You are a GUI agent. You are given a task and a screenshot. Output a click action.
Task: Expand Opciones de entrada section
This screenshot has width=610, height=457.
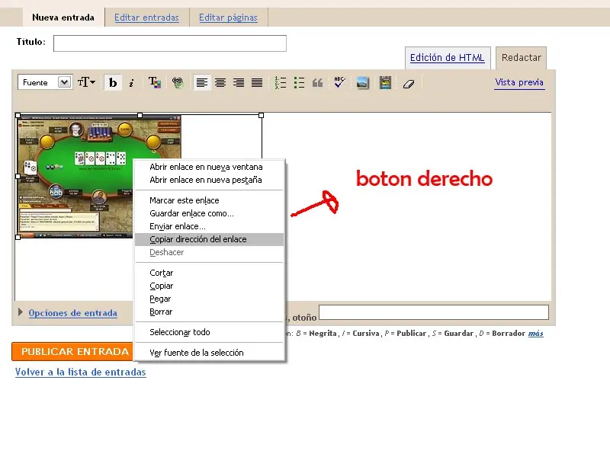click(x=72, y=313)
